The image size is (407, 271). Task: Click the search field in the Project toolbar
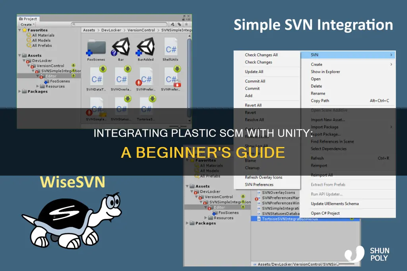(x=119, y=24)
